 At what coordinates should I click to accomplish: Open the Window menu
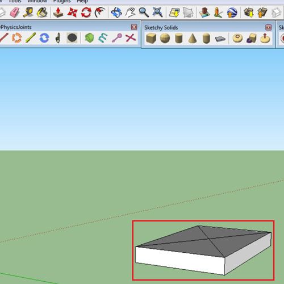[x=37, y=2]
